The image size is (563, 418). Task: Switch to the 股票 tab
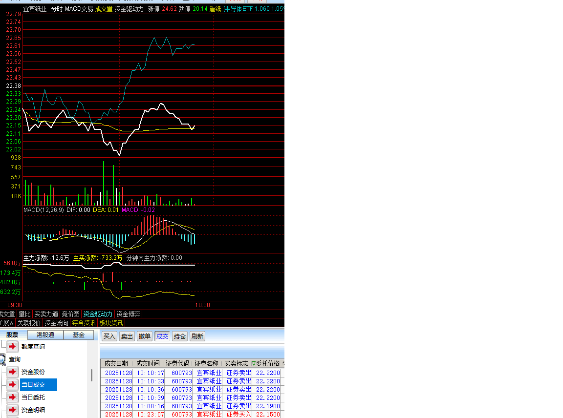point(12,335)
